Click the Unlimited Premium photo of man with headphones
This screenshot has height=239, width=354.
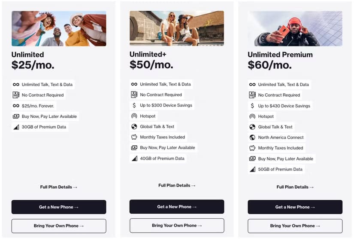pos(295,28)
